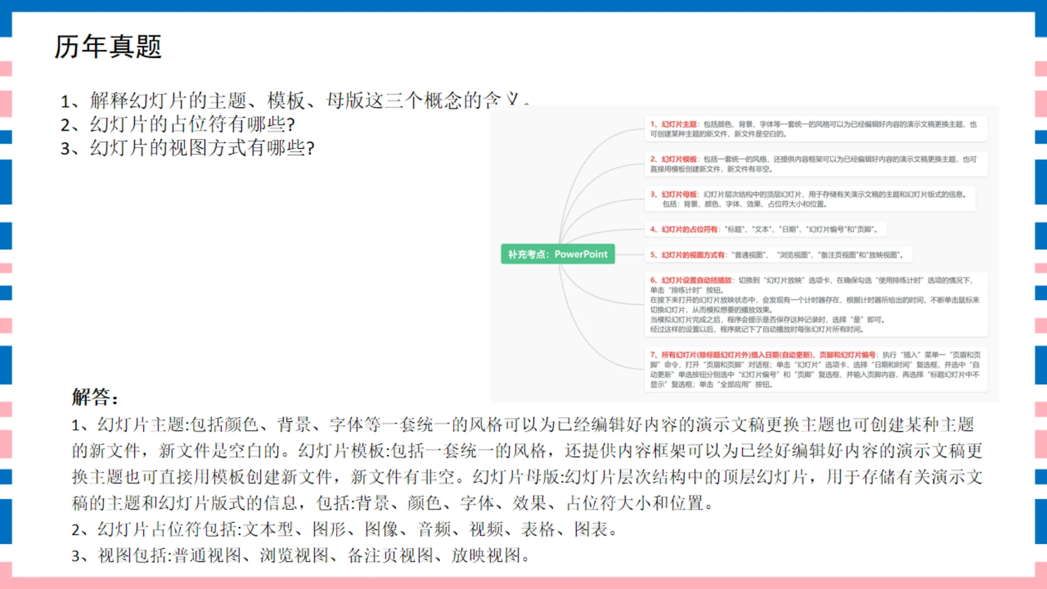
Task: Click mind map node 2 幻灯片模板
Action: coord(815,164)
